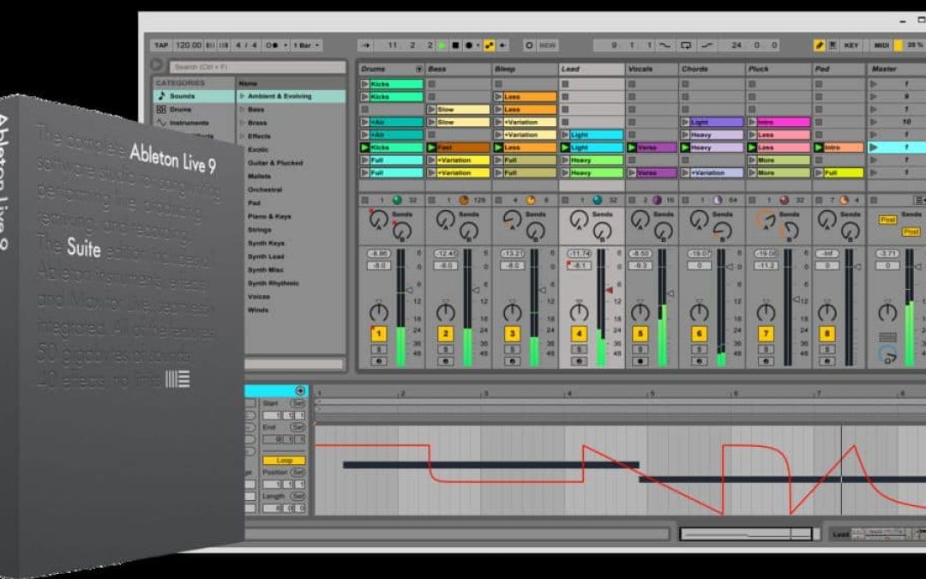Toggle the computer MIDI keyboard icon
This screenshot has width=926, height=579.
point(833,45)
